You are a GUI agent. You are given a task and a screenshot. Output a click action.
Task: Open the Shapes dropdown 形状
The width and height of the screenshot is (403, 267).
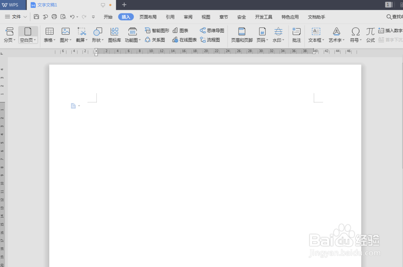[98, 35]
